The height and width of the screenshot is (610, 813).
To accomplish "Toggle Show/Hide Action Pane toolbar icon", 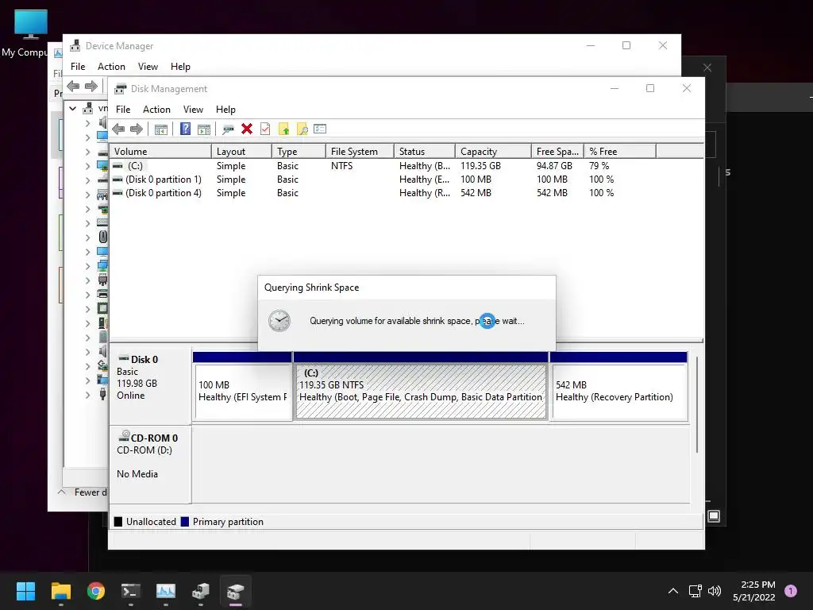I will tap(204, 129).
